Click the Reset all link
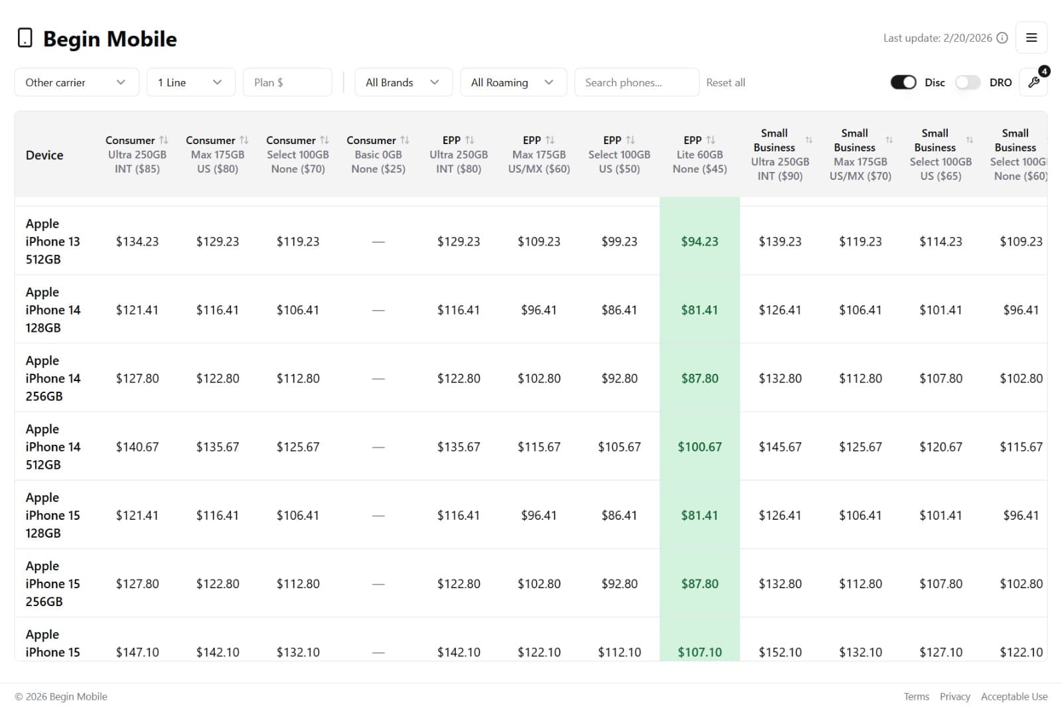 click(x=725, y=82)
